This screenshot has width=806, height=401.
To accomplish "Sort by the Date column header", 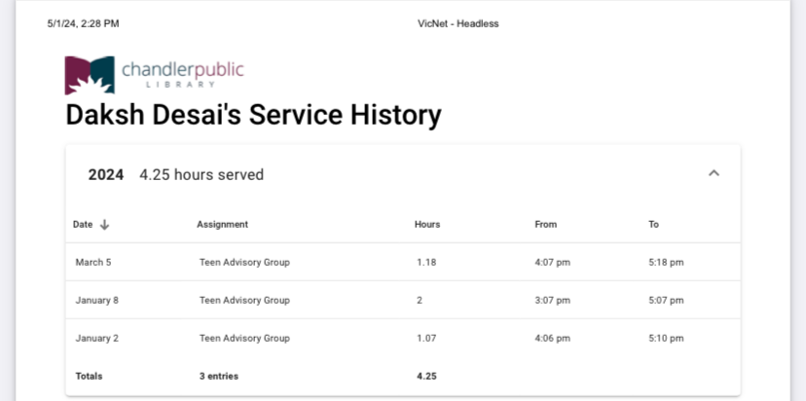I will [83, 225].
